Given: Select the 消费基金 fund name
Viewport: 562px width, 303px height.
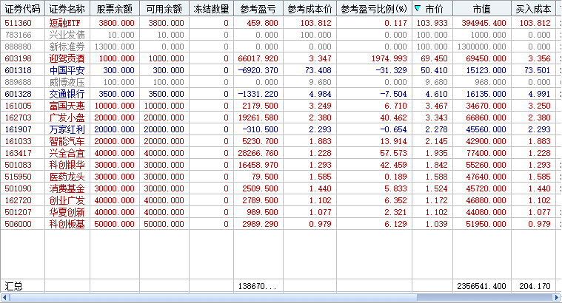Looking at the screenshot, I should (67, 188).
